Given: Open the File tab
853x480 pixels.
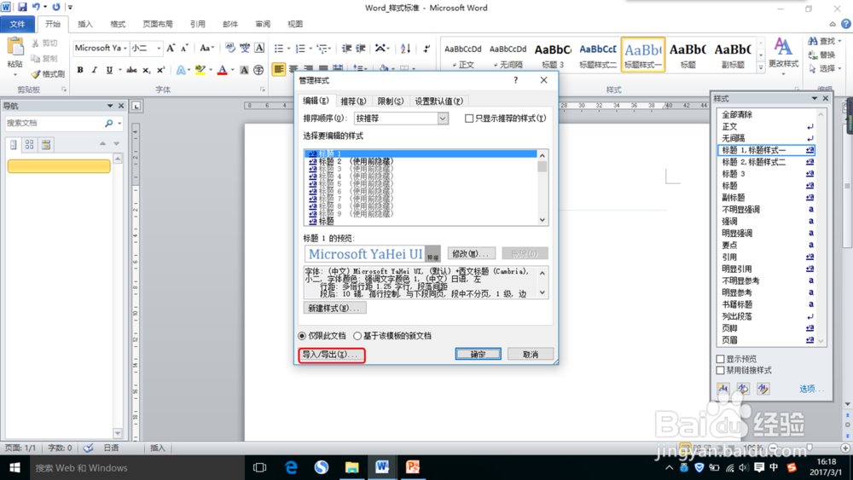Looking at the screenshot, I should pyautogui.click(x=17, y=24).
